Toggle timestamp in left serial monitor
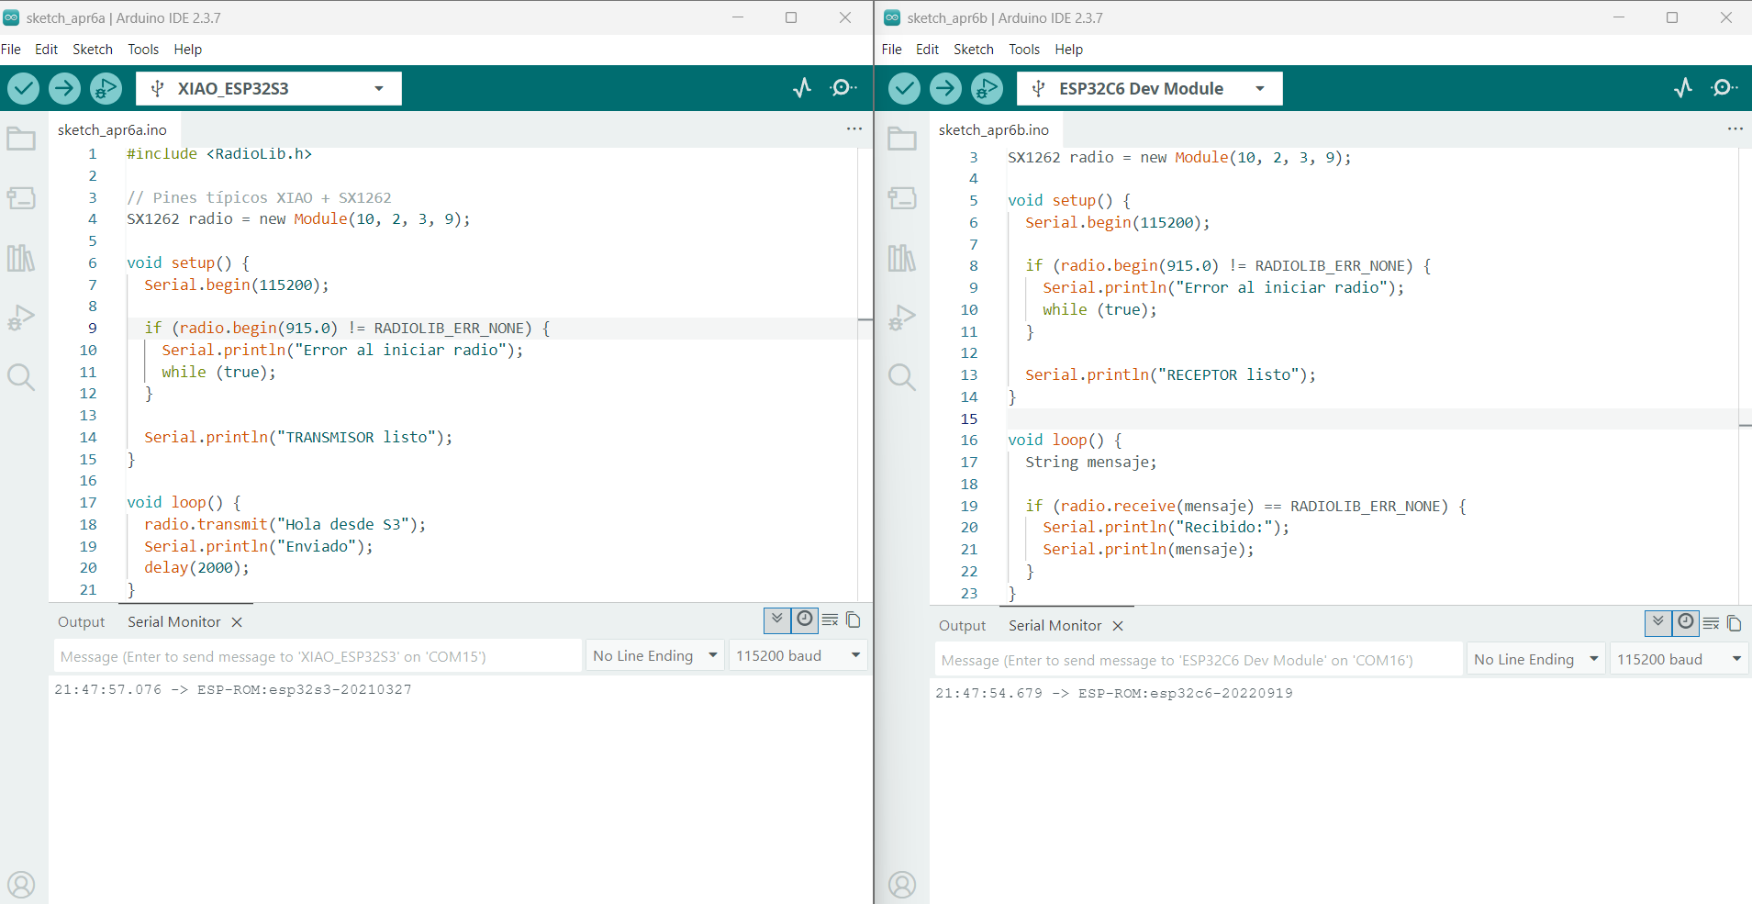This screenshot has width=1752, height=904. coord(805,620)
